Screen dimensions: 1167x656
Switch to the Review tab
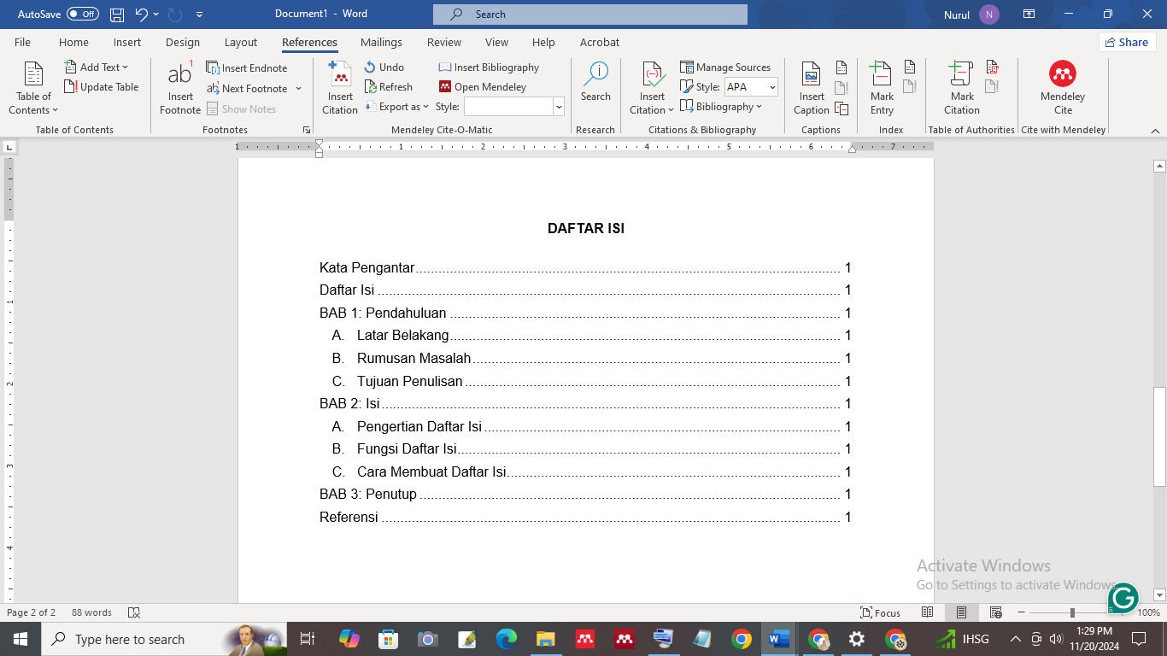coord(444,42)
